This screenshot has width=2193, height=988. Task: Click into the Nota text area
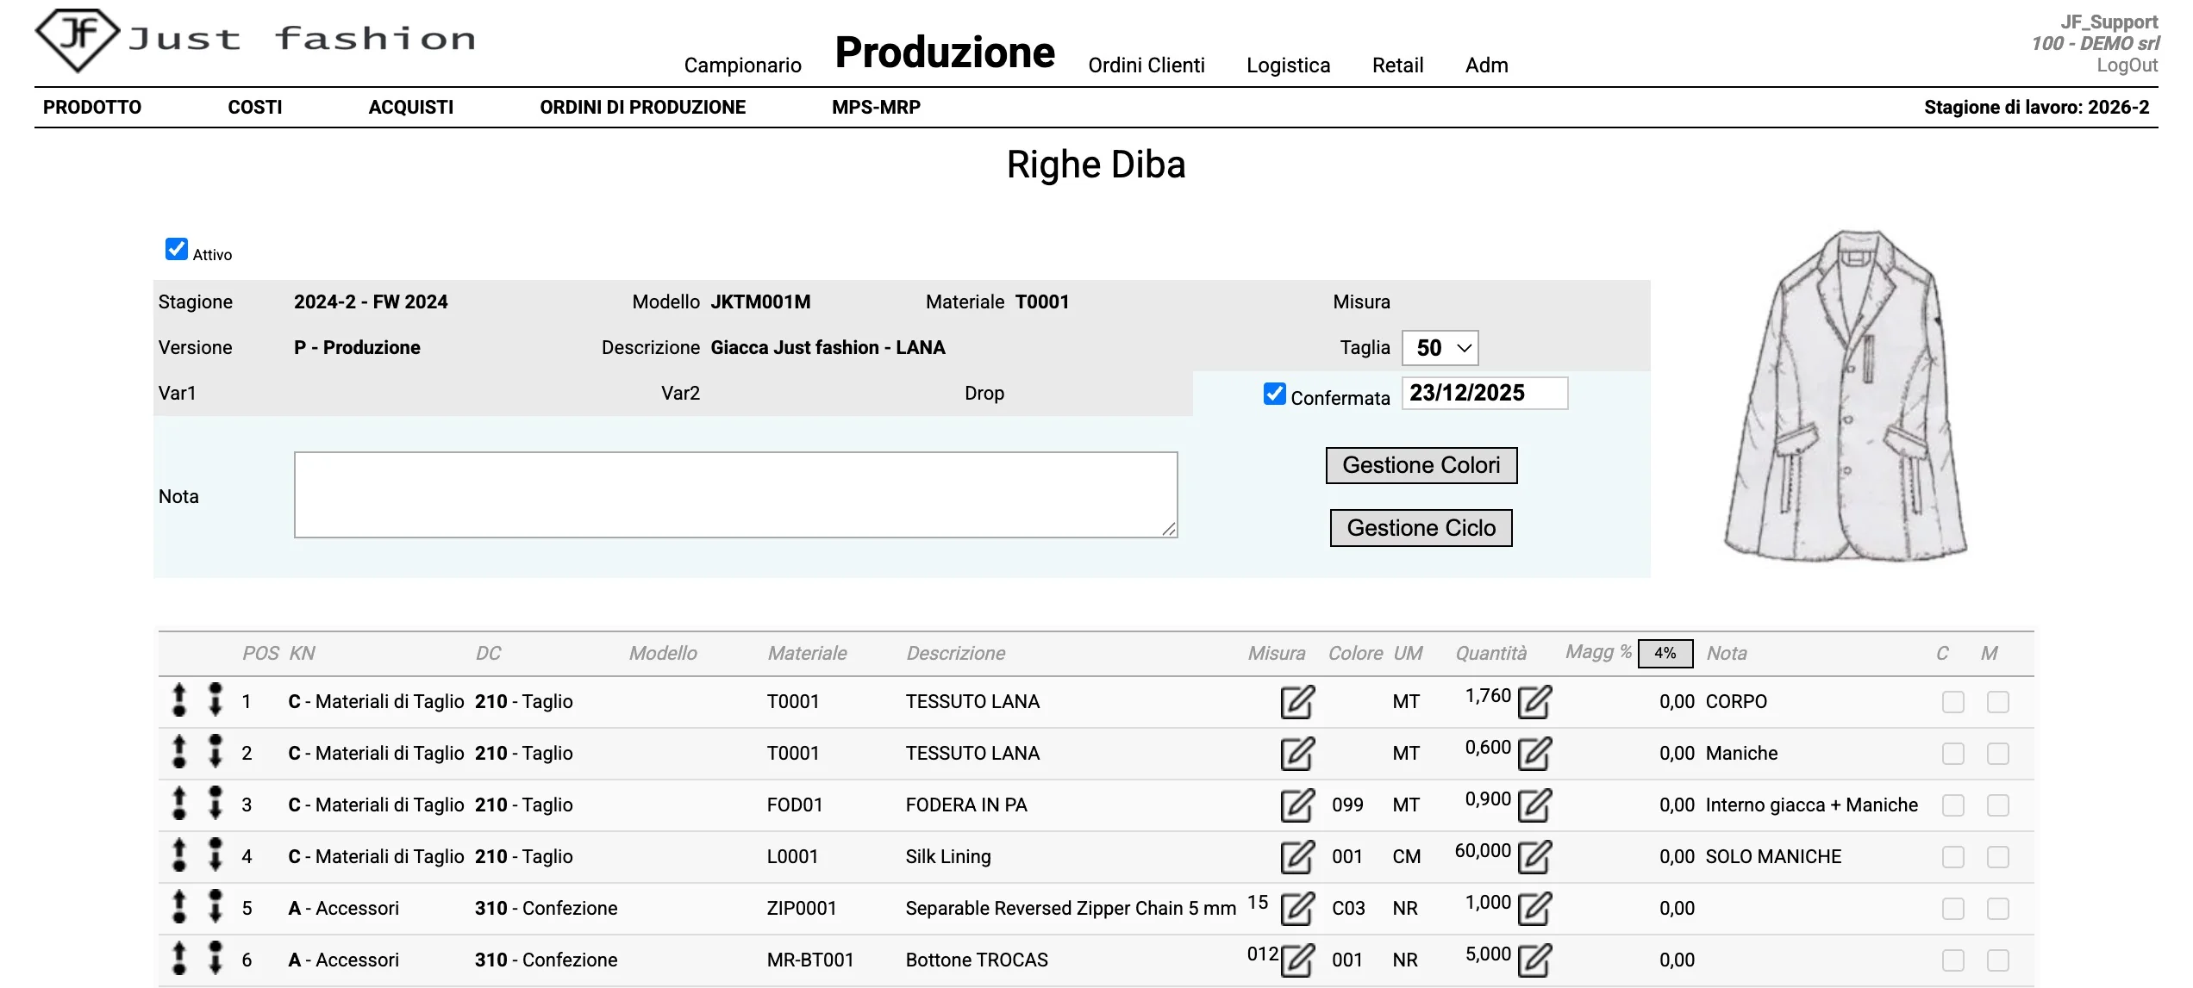736,495
